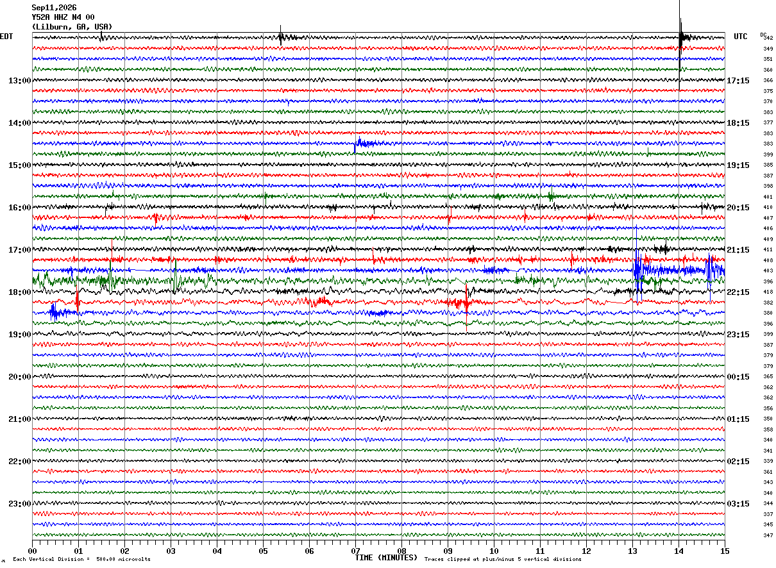Image resolution: width=776 pixels, height=568 pixels.
Task: Click the 17:15 UTC time label
Action: (738, 81)
